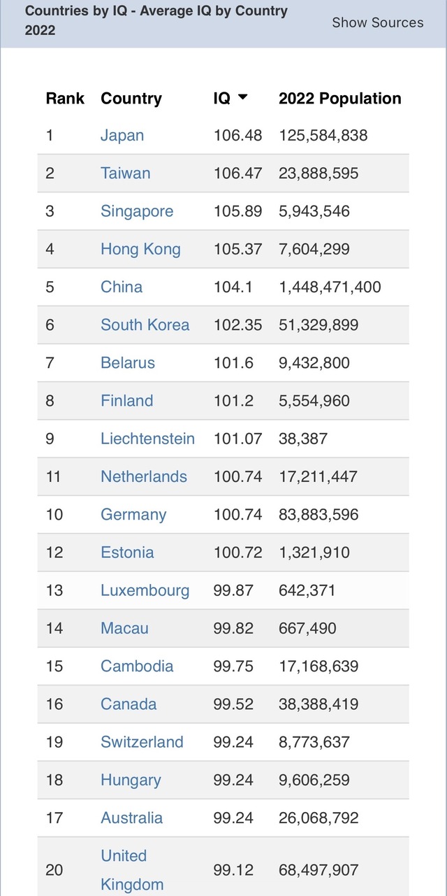Viewport: 447px width, 896px height.
Task: Sort table by Country column header
Action: tap(131, 99)
